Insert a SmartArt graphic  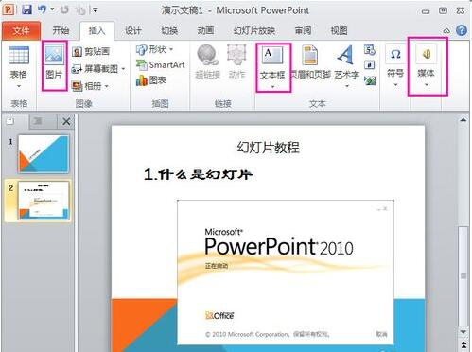coord(160,65)
